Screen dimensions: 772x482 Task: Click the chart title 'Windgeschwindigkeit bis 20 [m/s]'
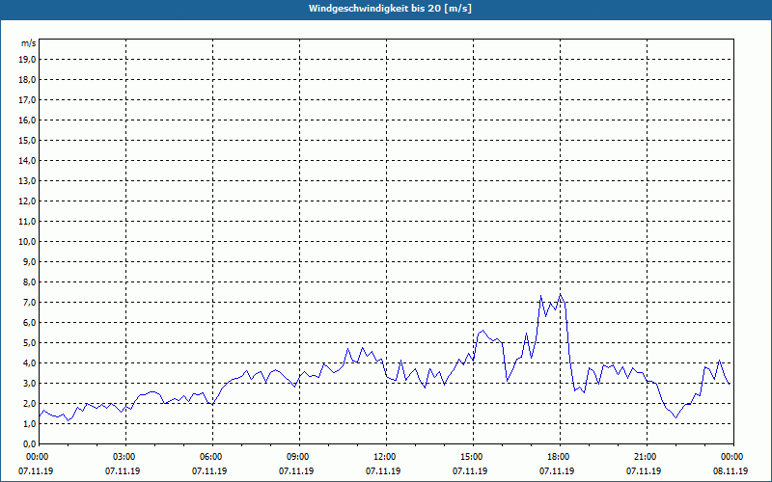390,9
